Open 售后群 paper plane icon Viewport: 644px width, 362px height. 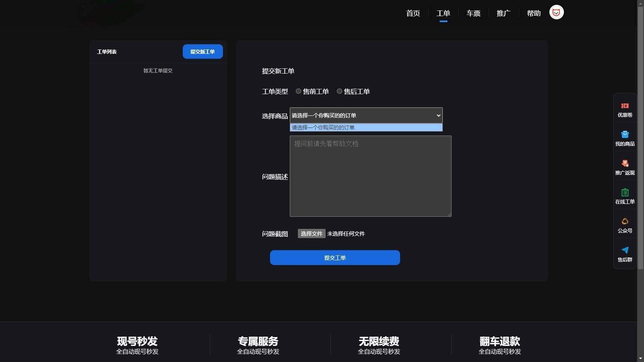tap(625, 250)
